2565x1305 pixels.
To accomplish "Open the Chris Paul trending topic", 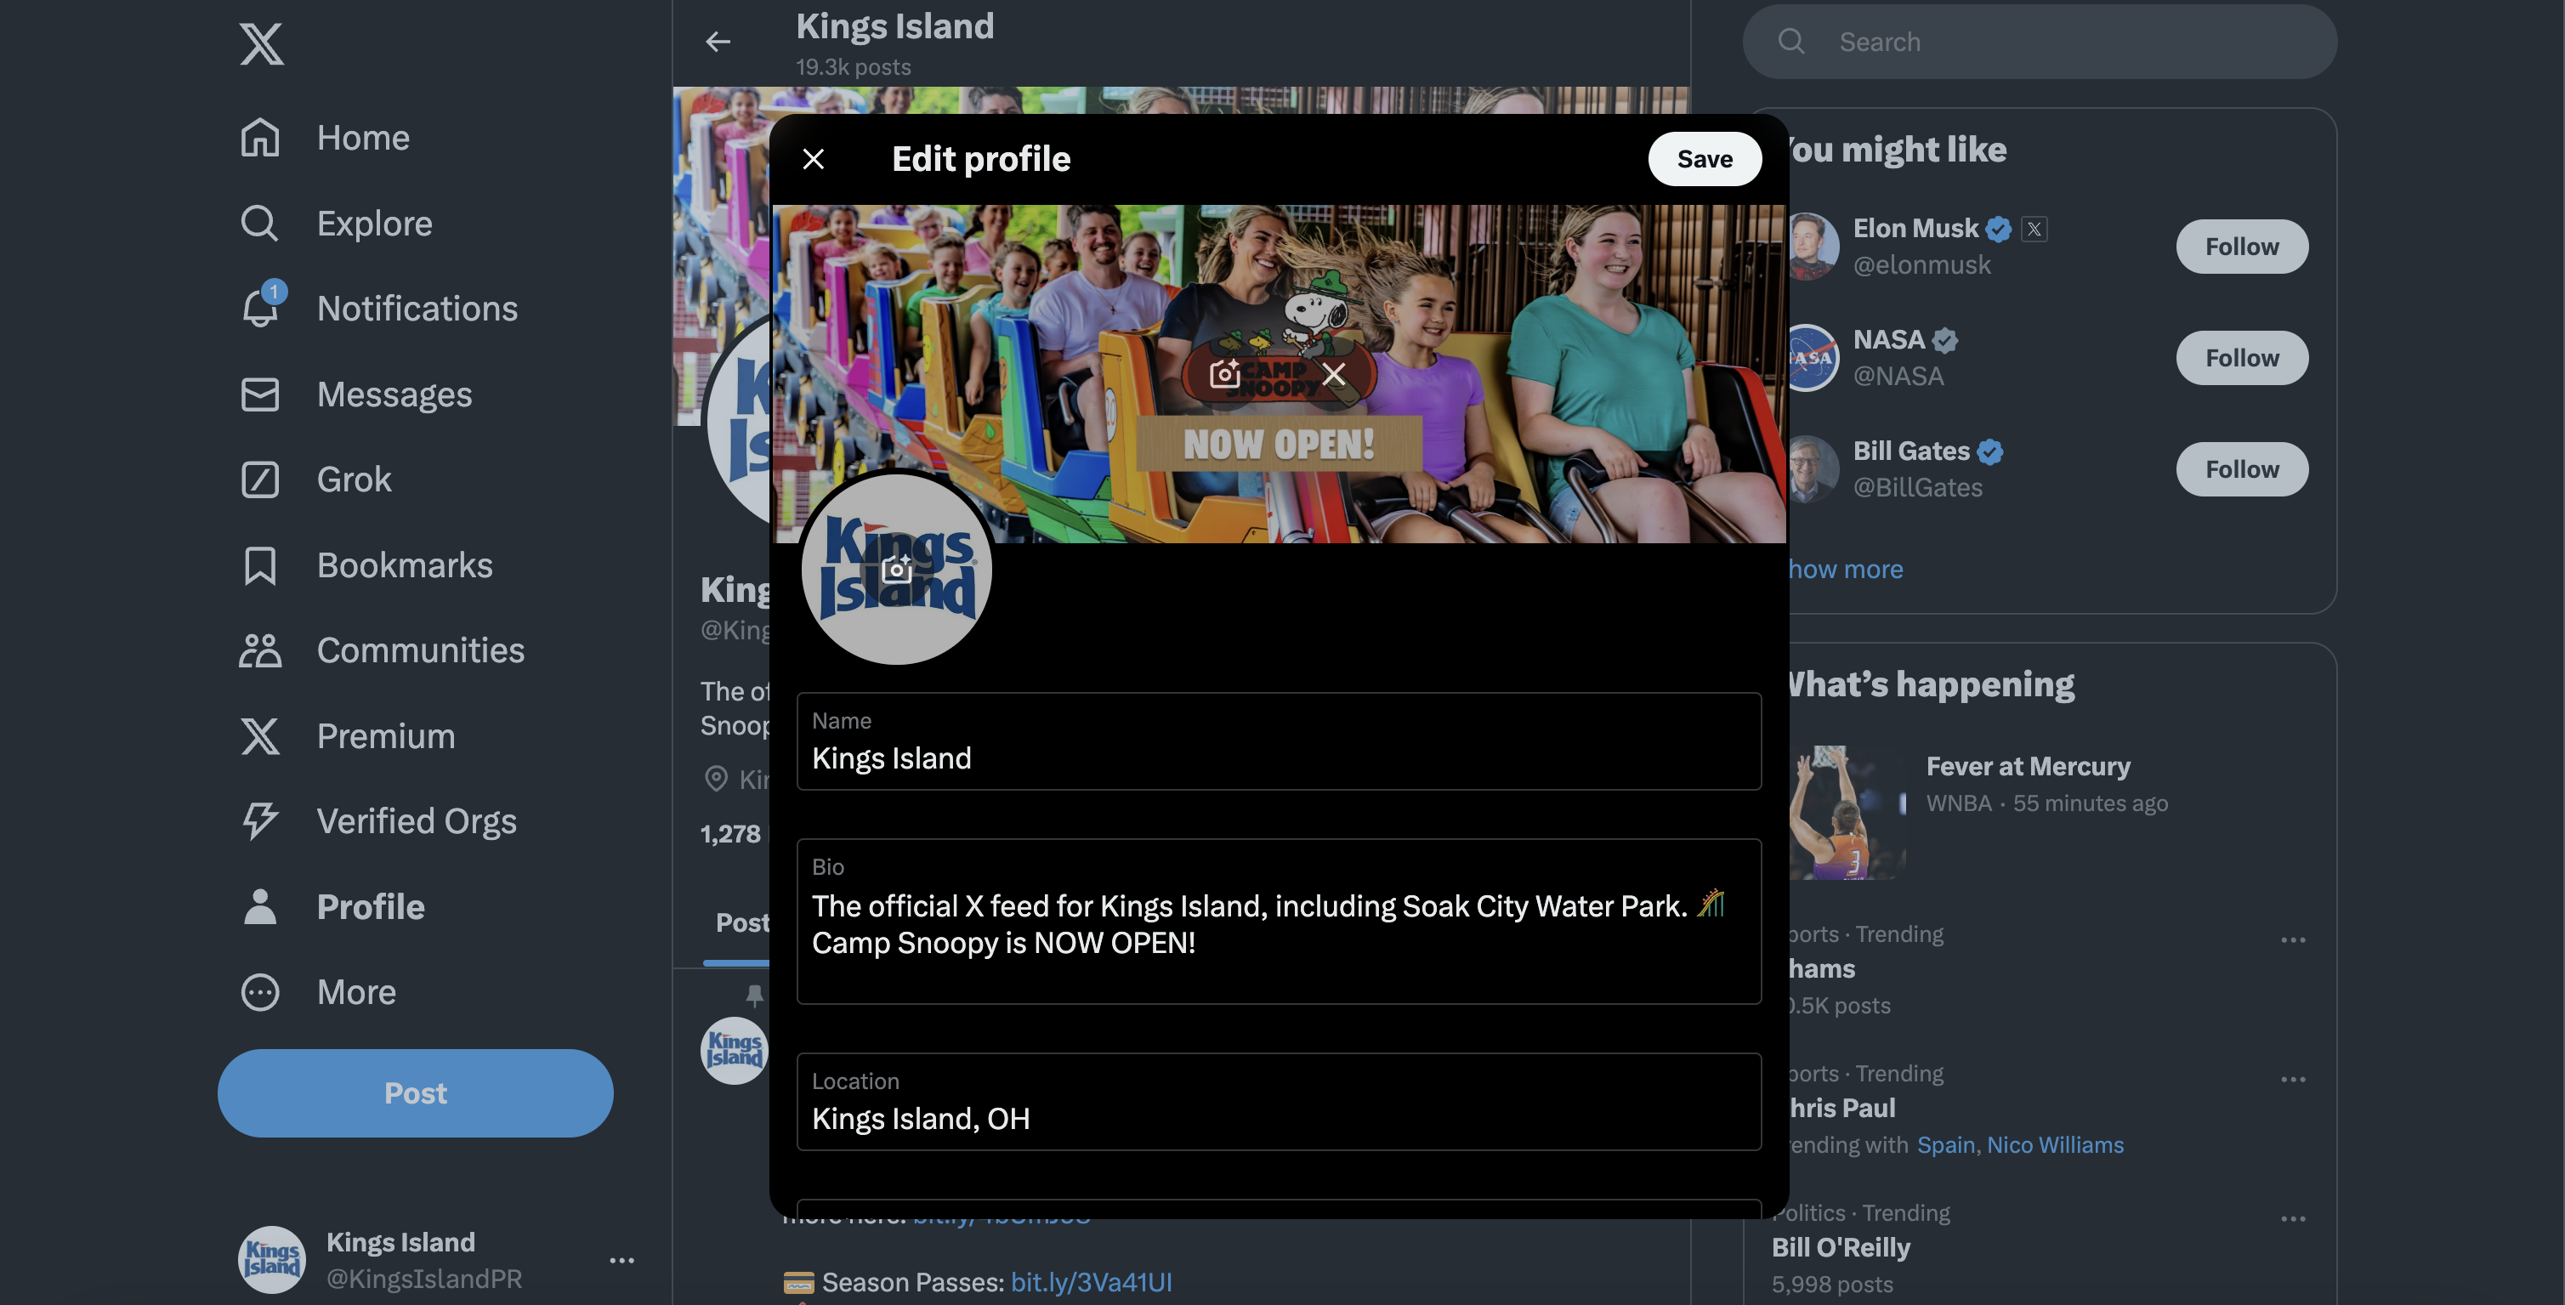I will [x=1842, y=1108].
